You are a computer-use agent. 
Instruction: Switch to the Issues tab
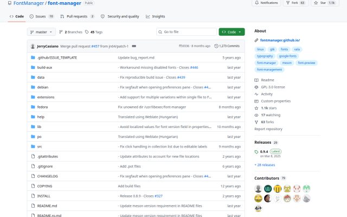click(x=41, y=16)
